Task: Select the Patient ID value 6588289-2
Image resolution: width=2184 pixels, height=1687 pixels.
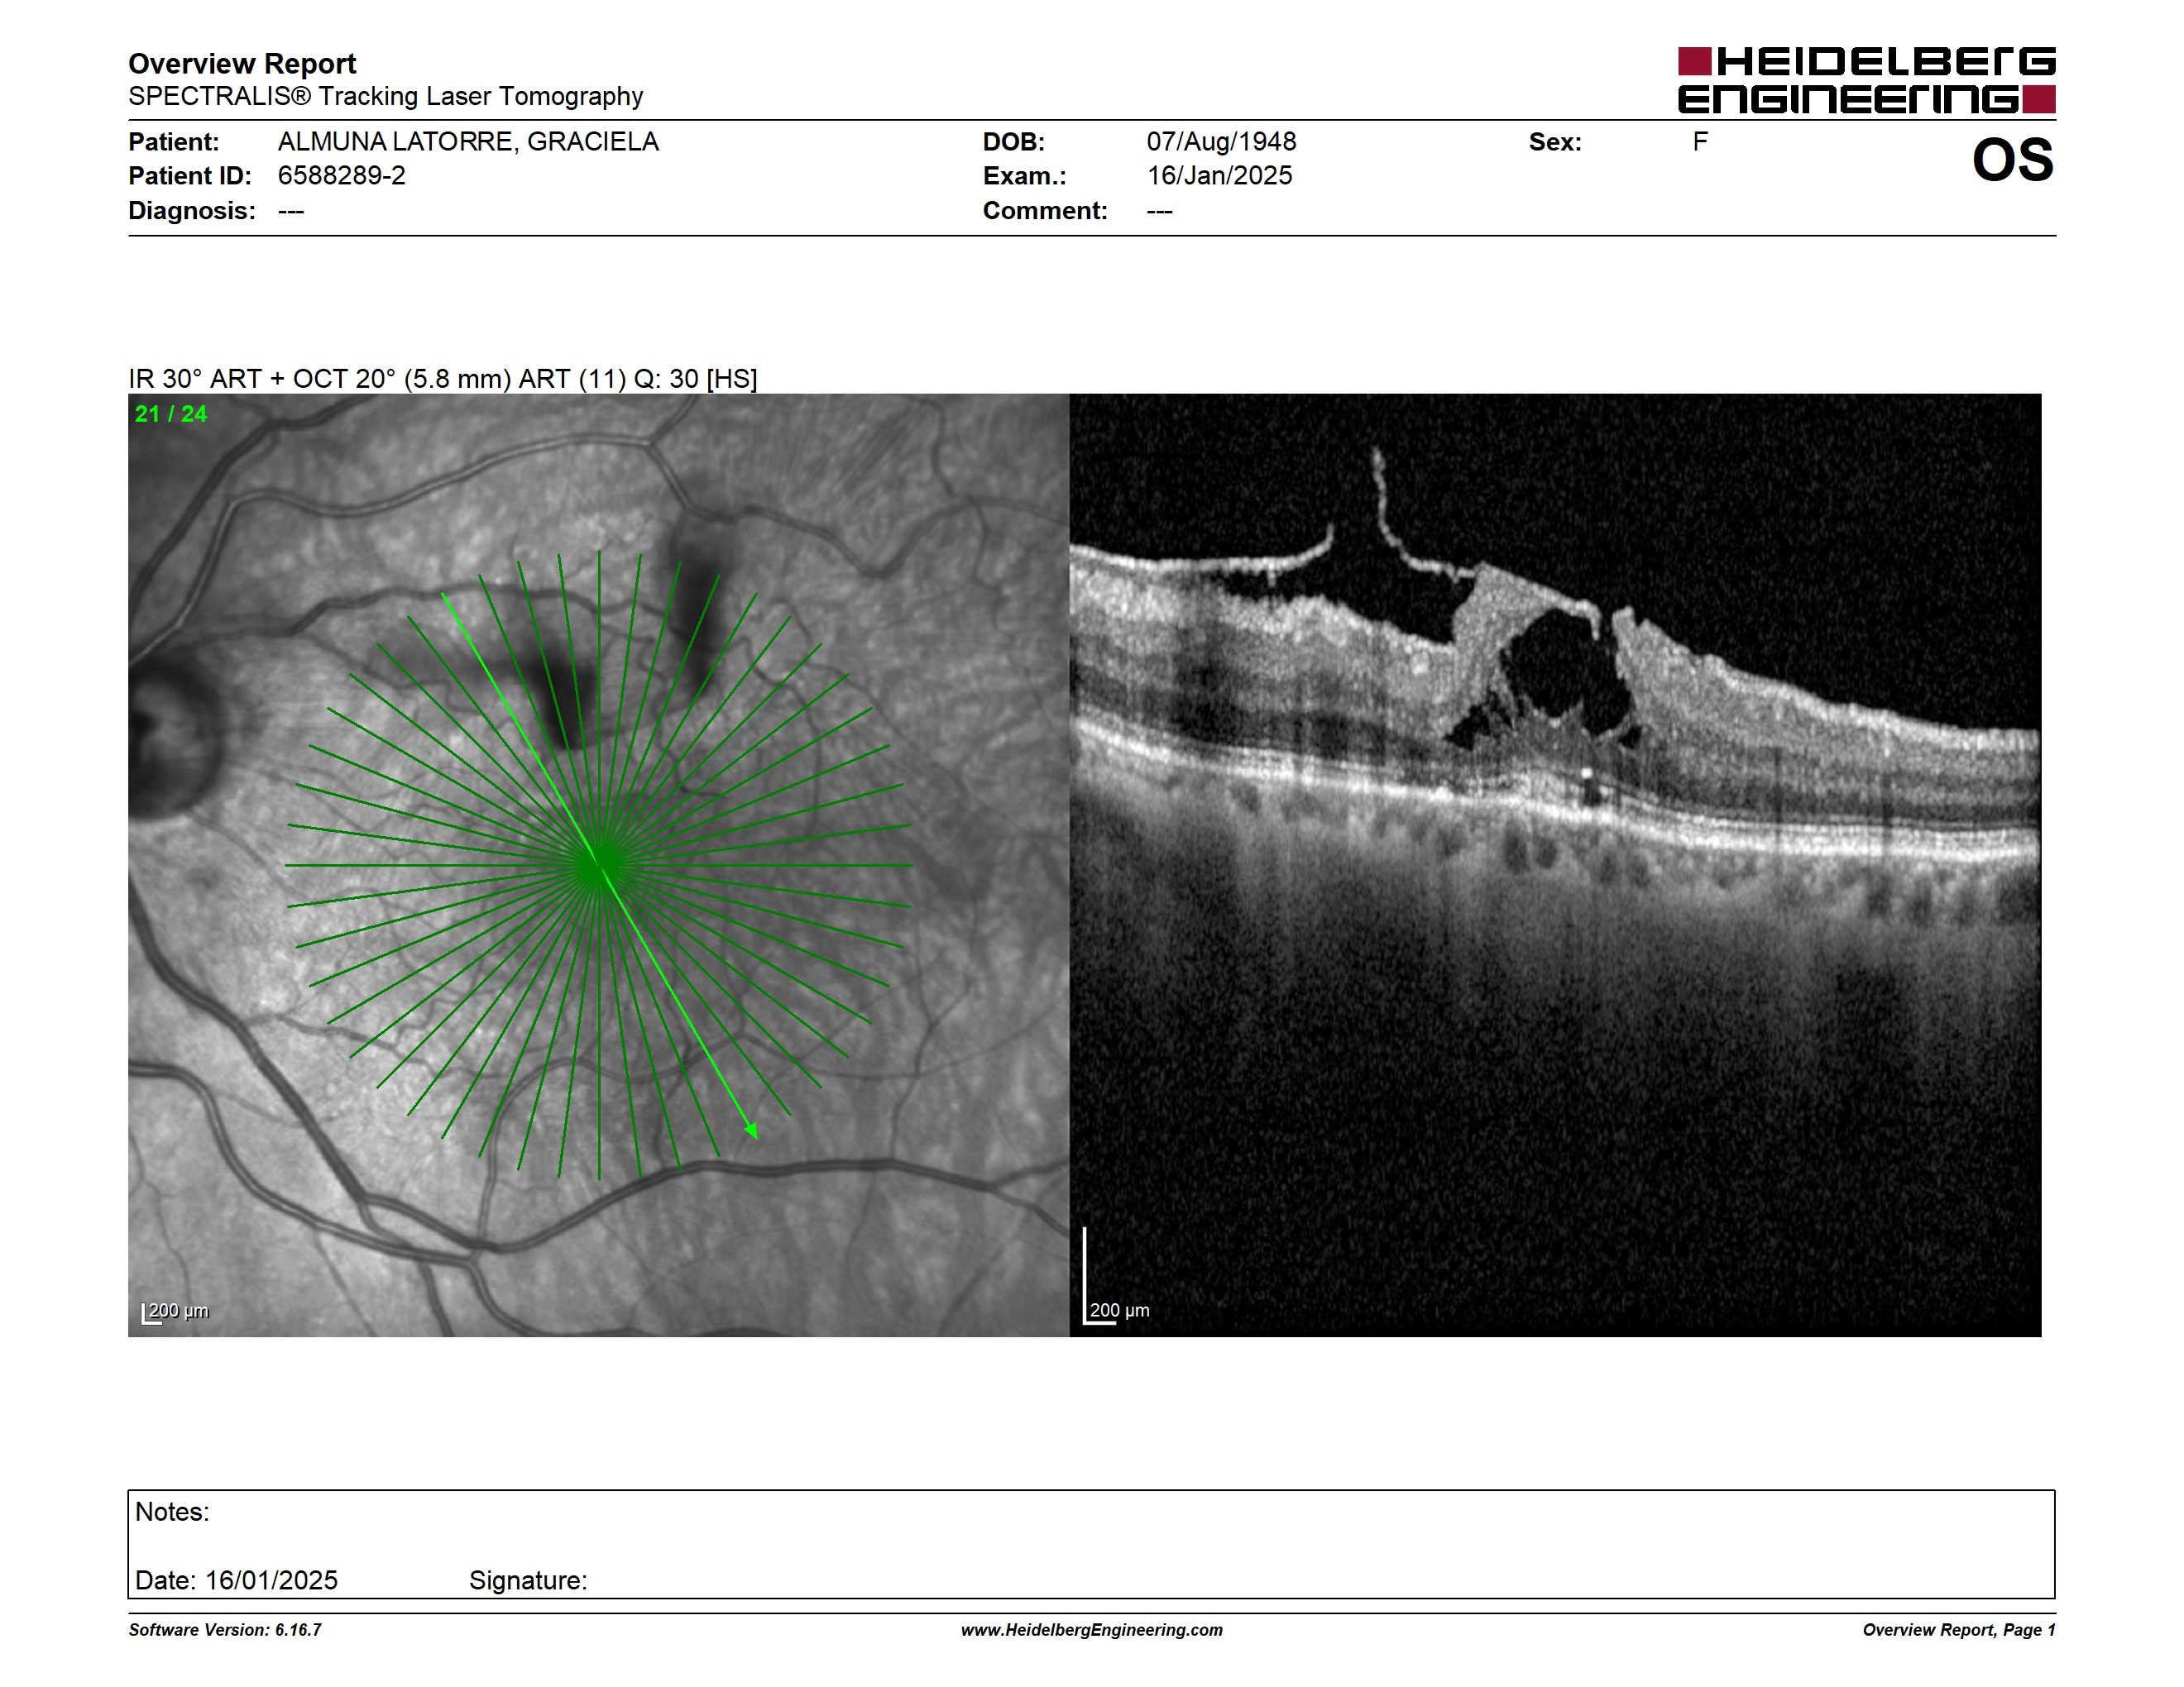Action: (342, 176)
